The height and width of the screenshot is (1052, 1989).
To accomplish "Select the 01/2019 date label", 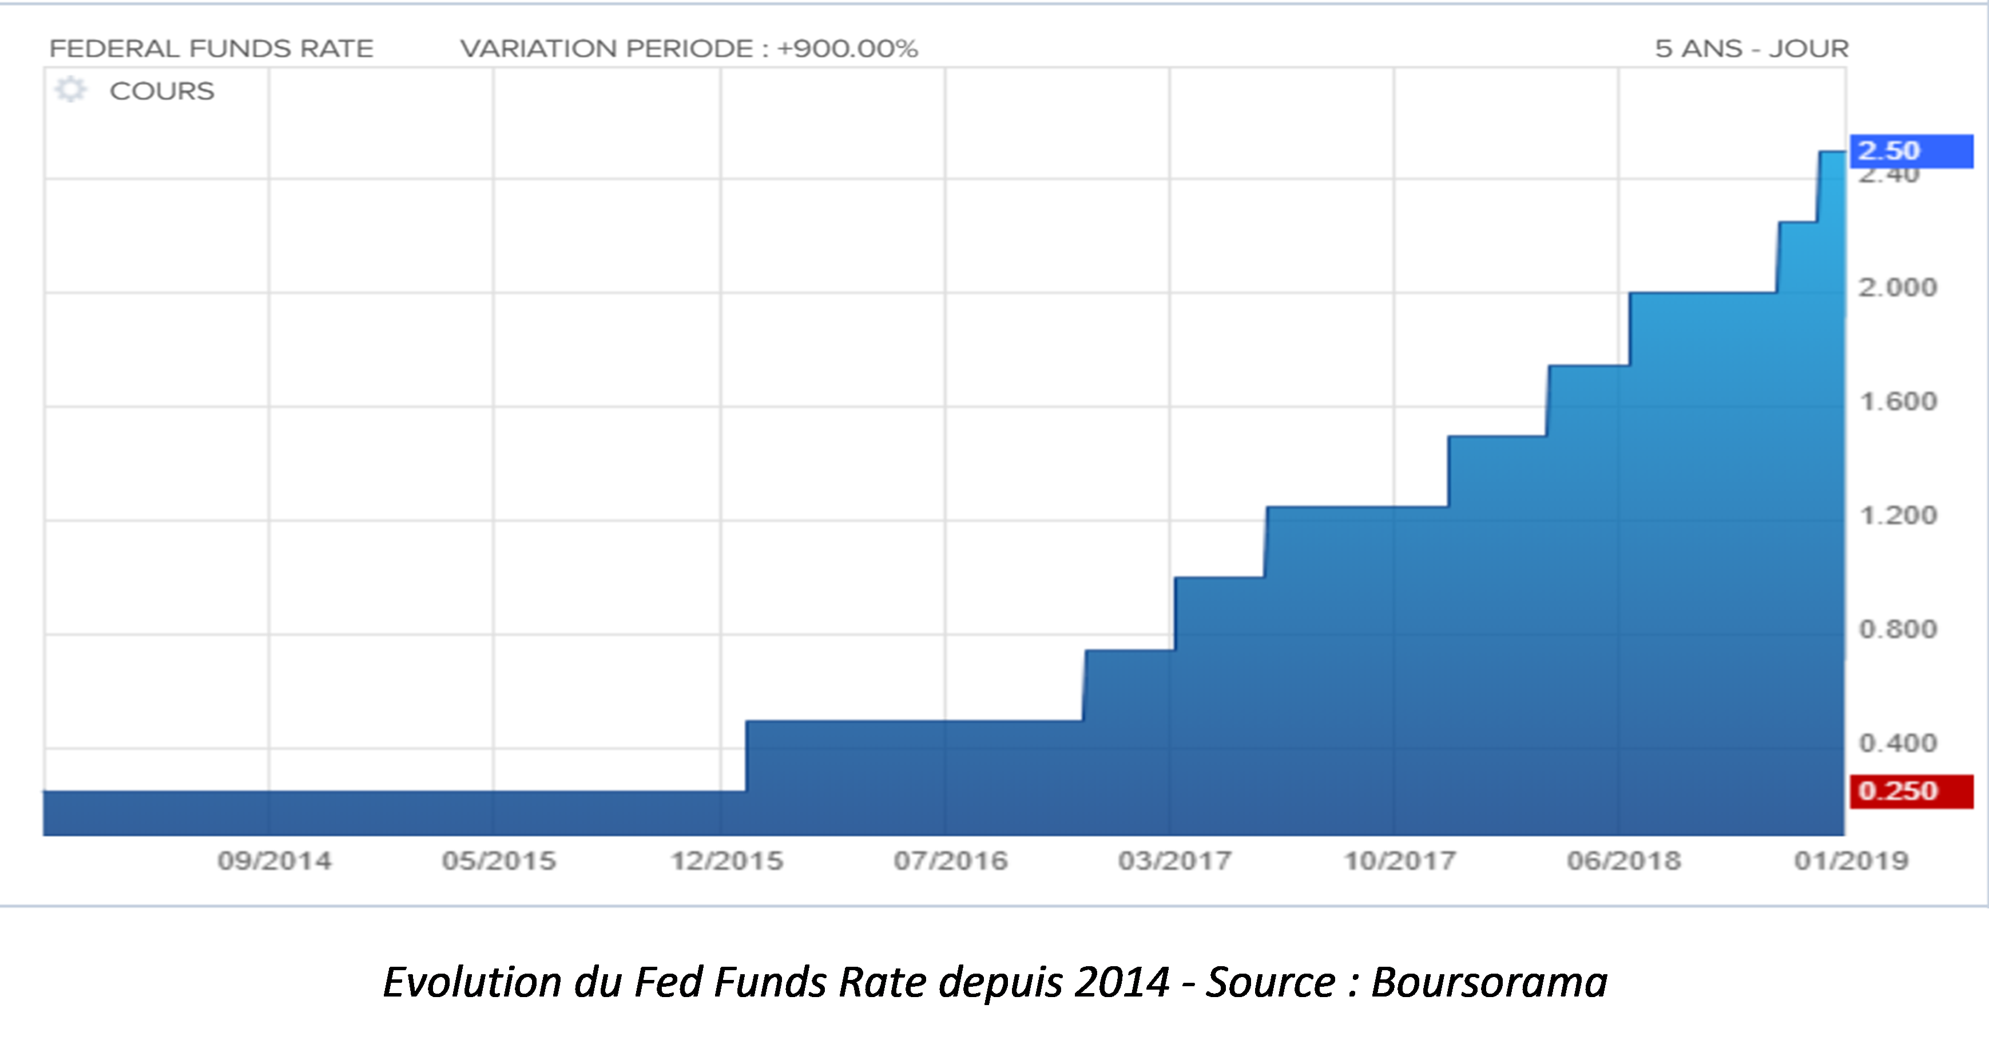I will 1851,860.
